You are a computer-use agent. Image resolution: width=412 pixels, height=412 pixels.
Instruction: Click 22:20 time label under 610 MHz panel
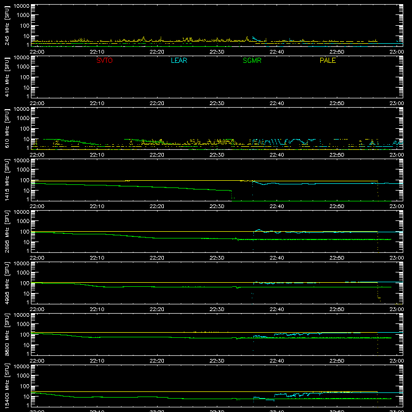[157, 155]
